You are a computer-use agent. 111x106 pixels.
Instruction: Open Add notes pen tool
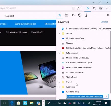tap(94, 8)
